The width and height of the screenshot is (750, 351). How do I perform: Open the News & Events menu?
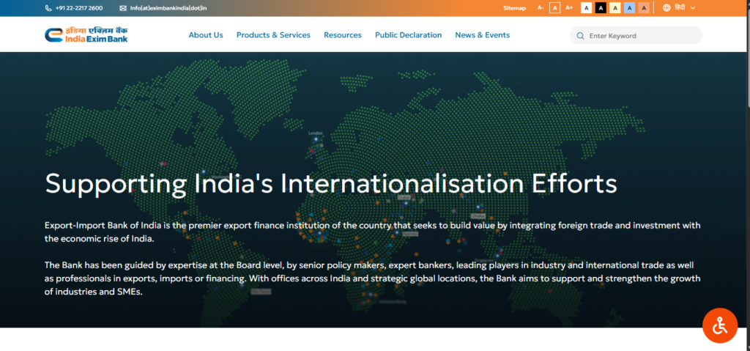(x=482, y=35)
